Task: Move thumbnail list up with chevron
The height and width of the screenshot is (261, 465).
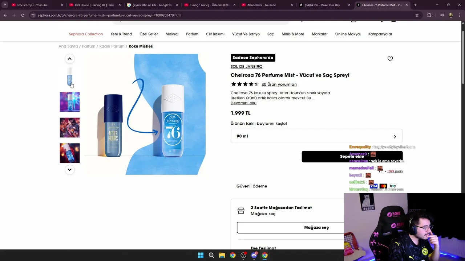Action: pyautogui.click(x=69, y=59)
